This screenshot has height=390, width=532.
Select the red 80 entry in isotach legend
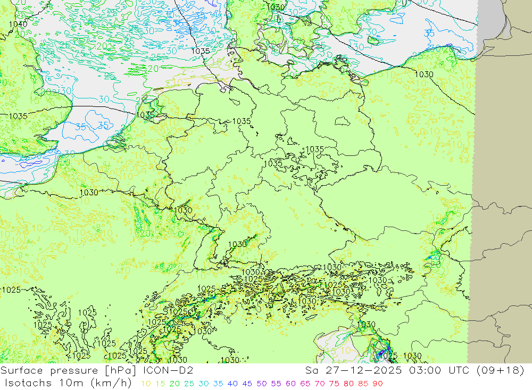click(x=348, y=384)
